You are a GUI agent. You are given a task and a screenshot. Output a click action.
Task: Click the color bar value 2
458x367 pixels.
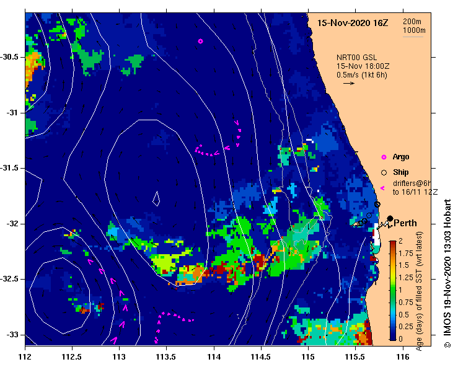(x=400, y=241)
